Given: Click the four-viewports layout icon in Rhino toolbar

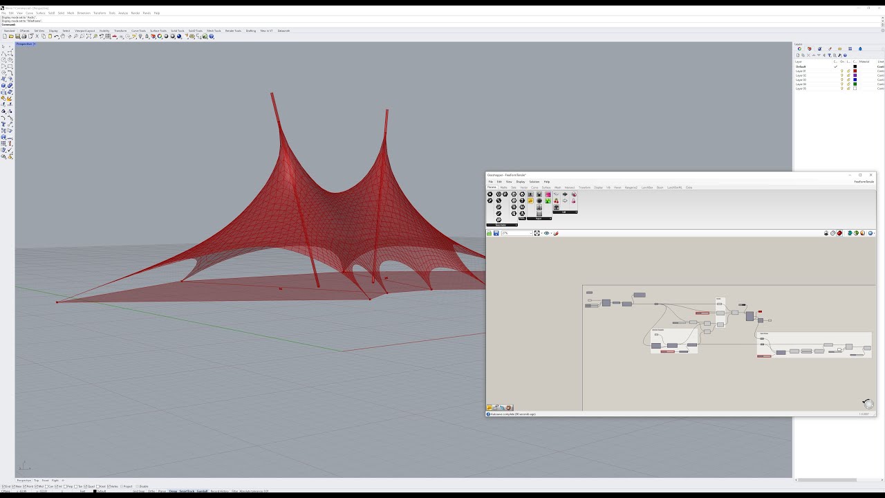Looking at the screenshot, I should 108,36.
